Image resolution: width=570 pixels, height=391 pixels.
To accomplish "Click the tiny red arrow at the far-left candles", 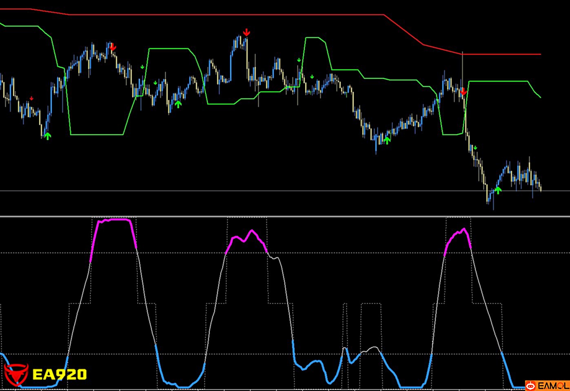I will [31, 98].
